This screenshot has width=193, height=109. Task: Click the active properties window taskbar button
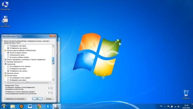[x=56, y=106]
